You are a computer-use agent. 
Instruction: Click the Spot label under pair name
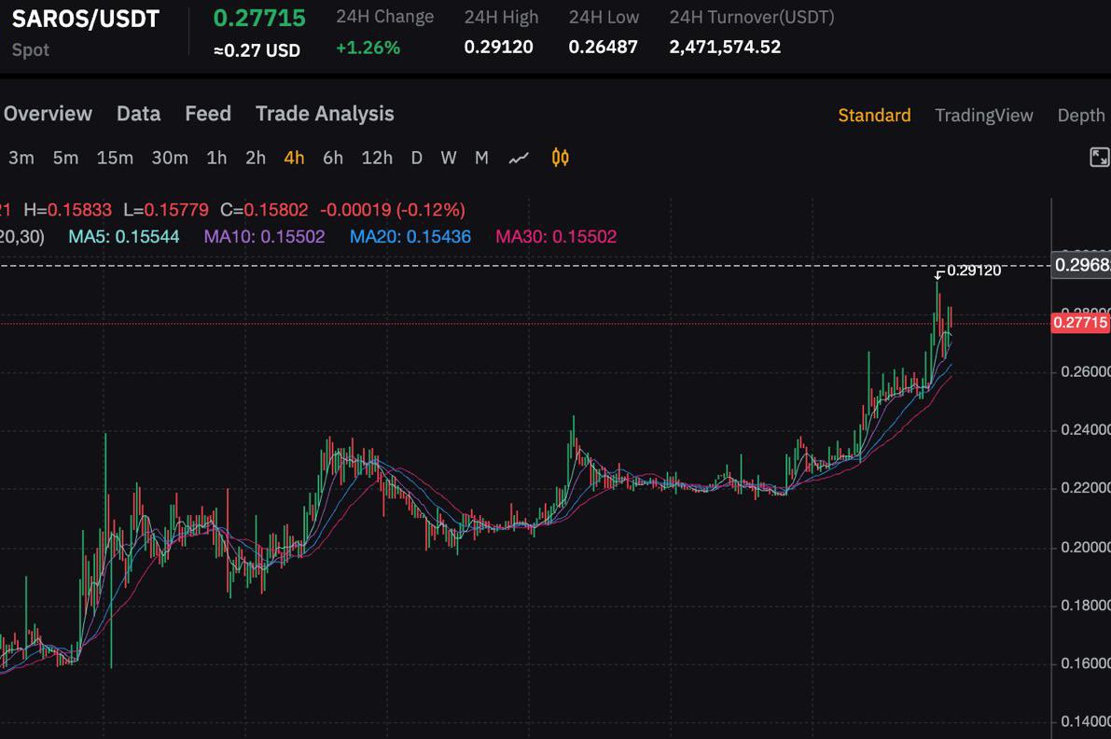click(x=31, y=50)
